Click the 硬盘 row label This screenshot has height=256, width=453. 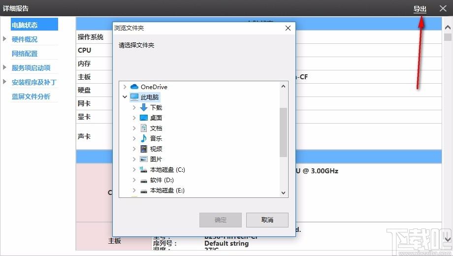[x=84, y=90]
